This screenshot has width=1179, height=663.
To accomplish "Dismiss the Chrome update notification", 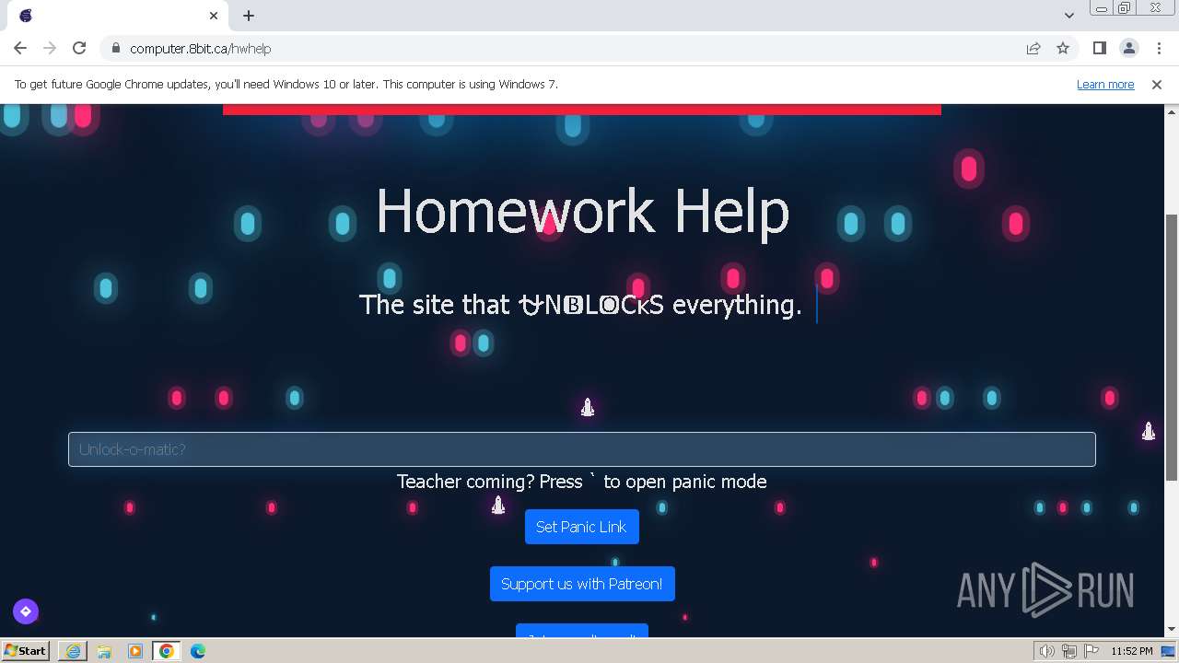I will [1157, 84].
